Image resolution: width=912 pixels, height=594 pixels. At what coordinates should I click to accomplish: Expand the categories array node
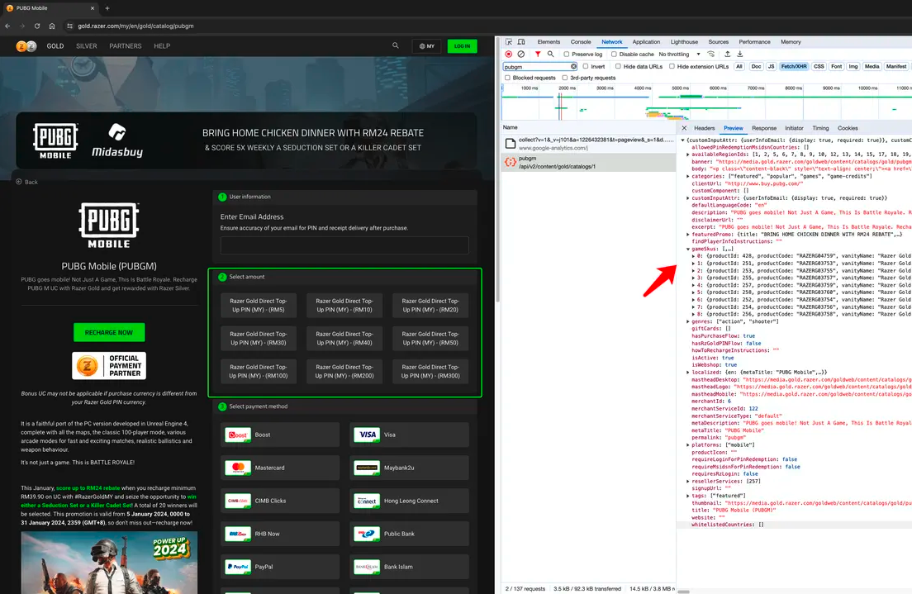(x=688, y=176)
